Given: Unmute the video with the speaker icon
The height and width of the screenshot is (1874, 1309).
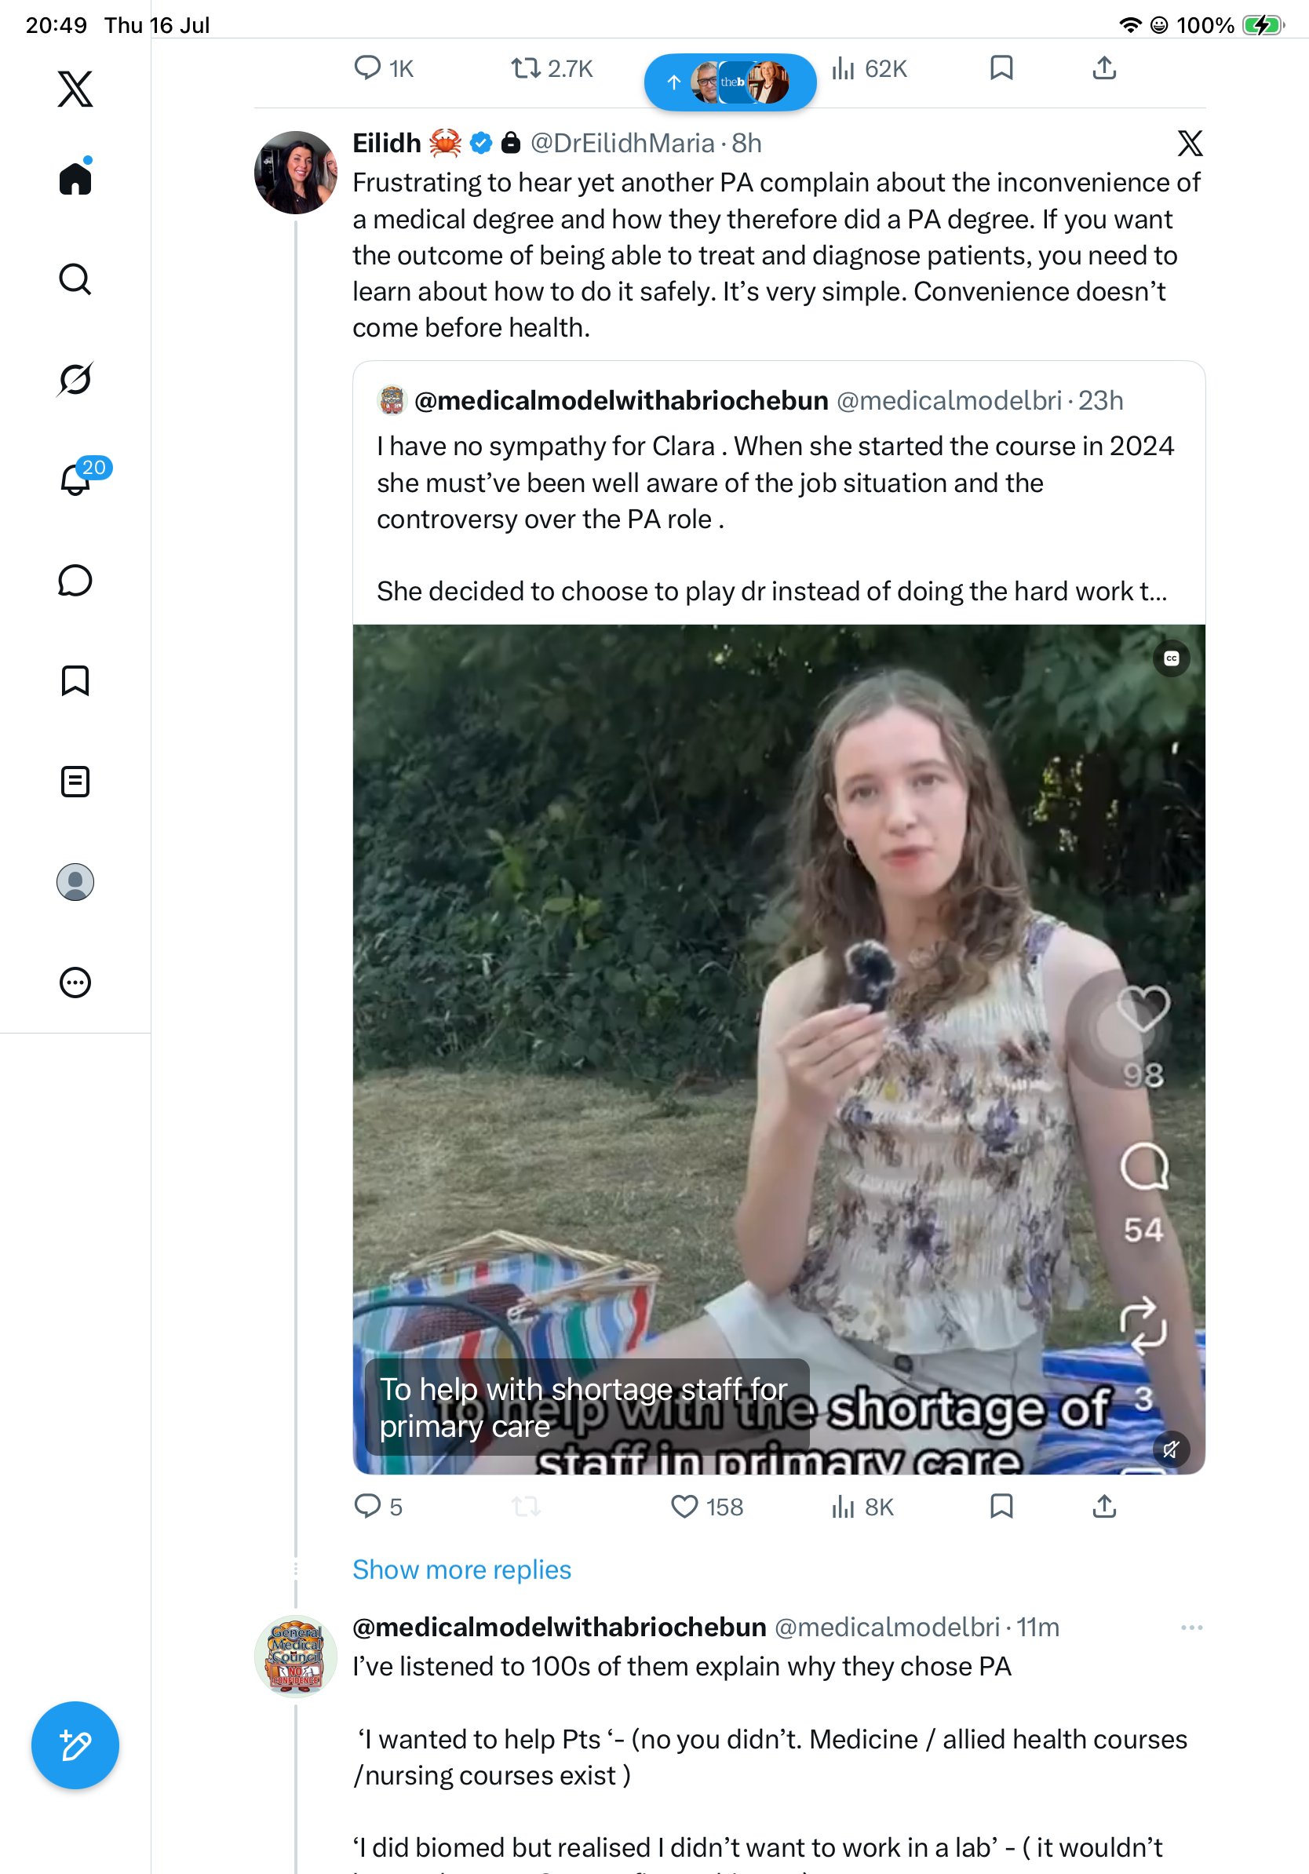Looking at the screenshot, I should (x=1171, y=1449).
